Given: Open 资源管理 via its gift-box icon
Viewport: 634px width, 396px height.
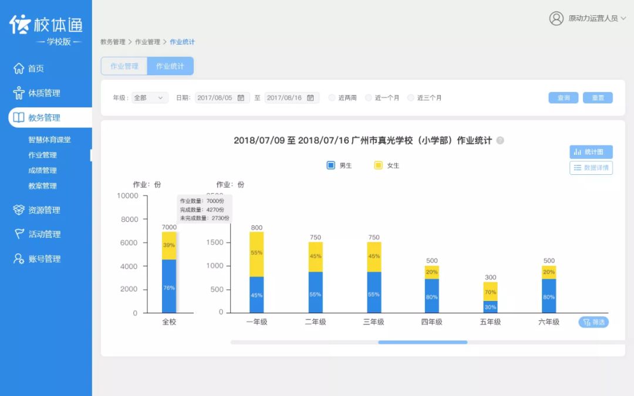Looking at the screenshot, I should point(20,209).
